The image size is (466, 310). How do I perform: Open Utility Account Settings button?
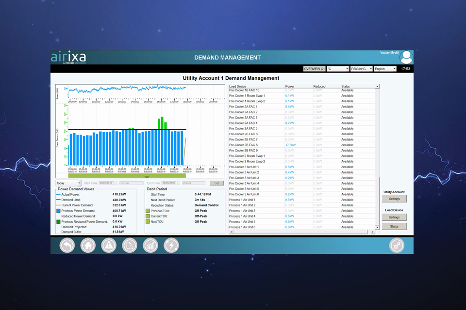394,199
